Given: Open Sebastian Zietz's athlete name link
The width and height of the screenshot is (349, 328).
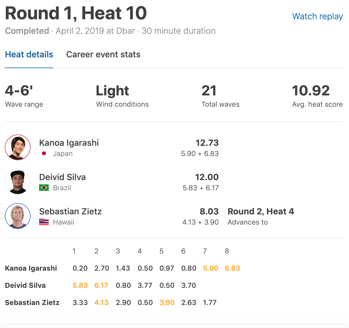Looking at the screenshot, I should (70, 211).
